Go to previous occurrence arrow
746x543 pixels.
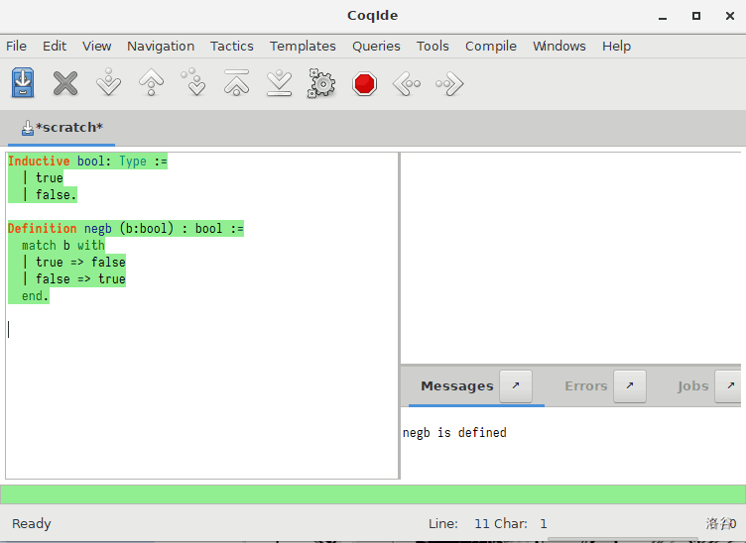tap(407, 83)
